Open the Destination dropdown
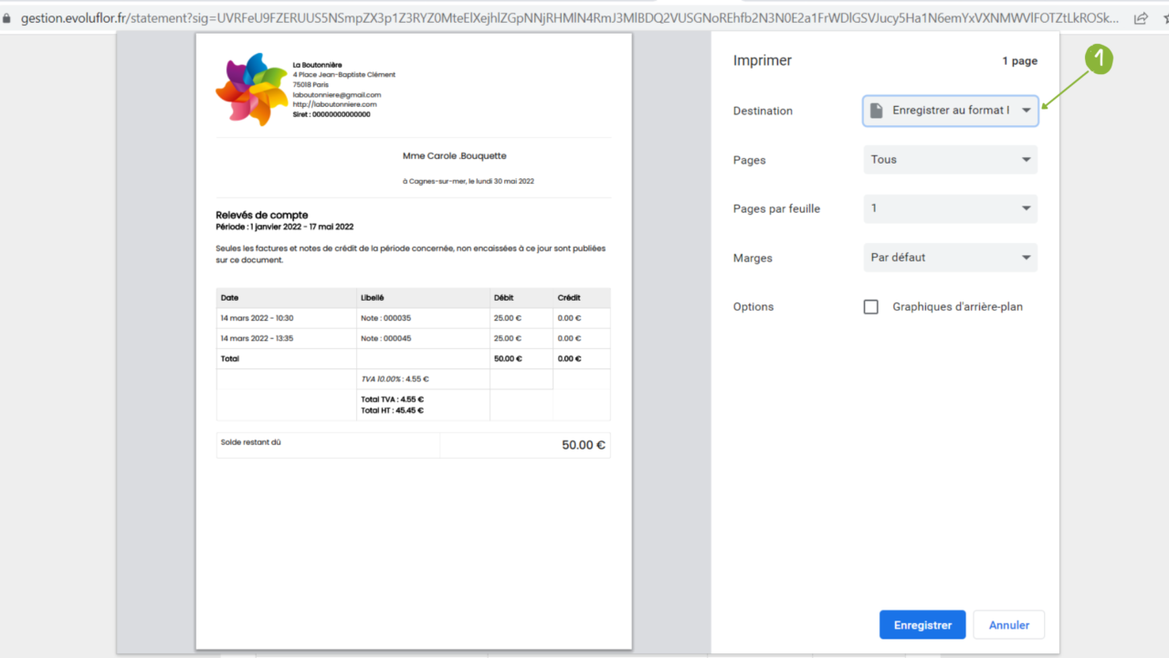 (x=950, y=110)
